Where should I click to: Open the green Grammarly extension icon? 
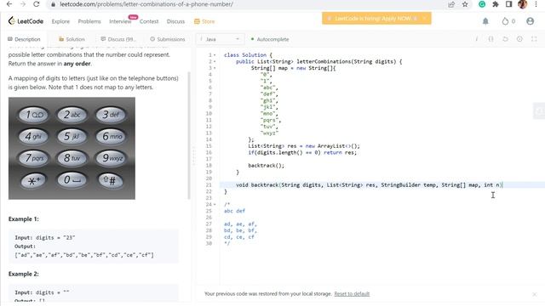click(482, 4)
